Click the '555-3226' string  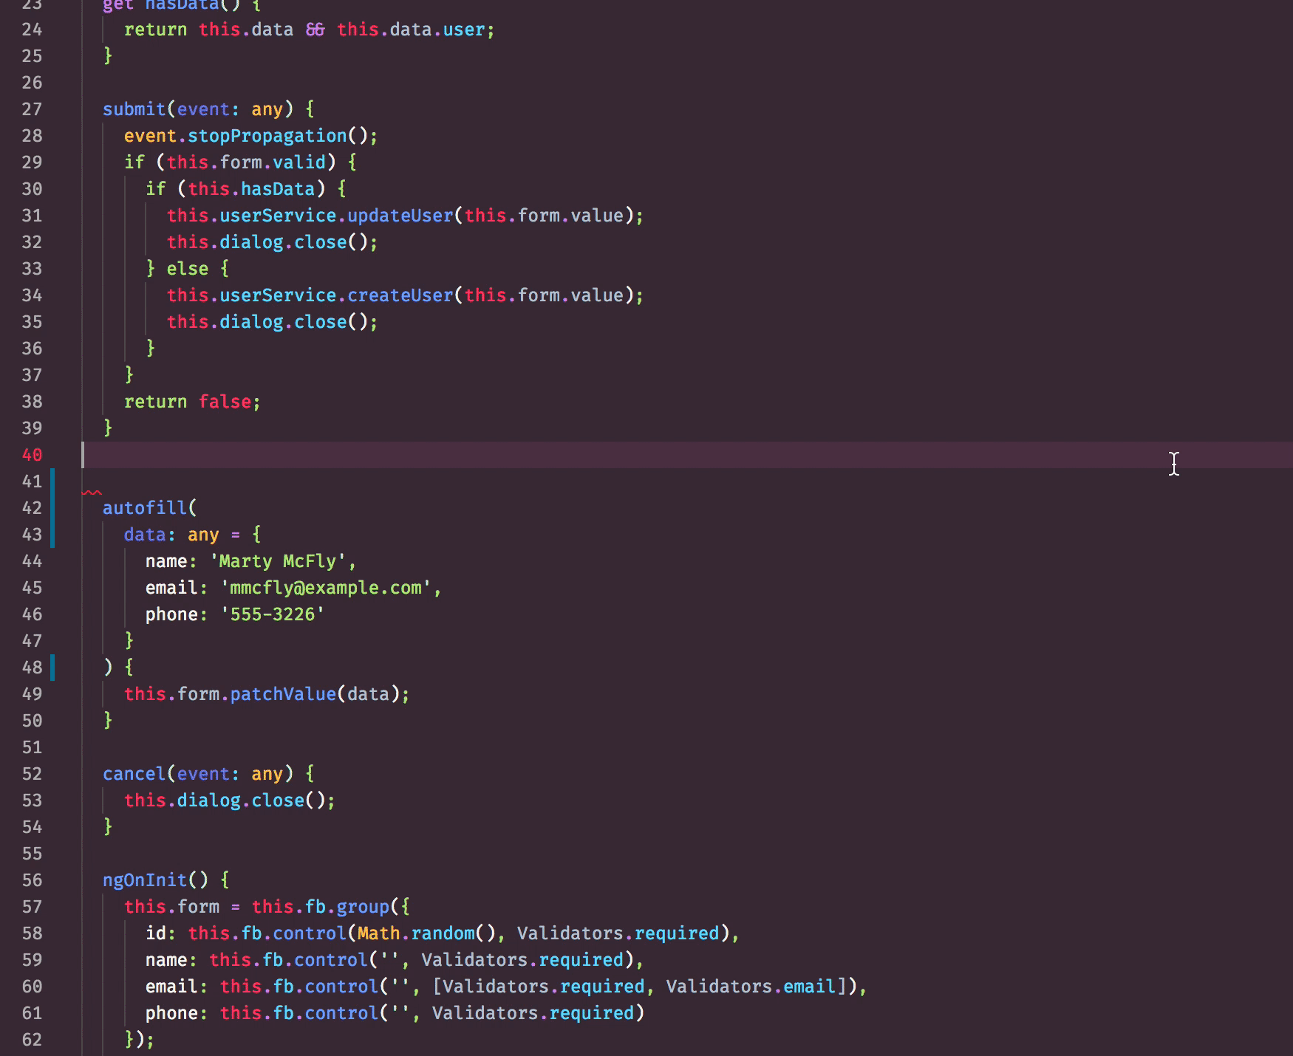pyautogui.click(x=273, y=614)
